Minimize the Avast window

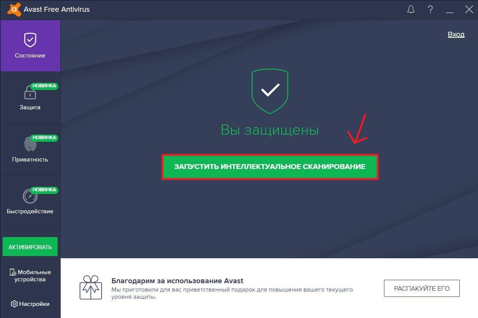pos(450,9)
